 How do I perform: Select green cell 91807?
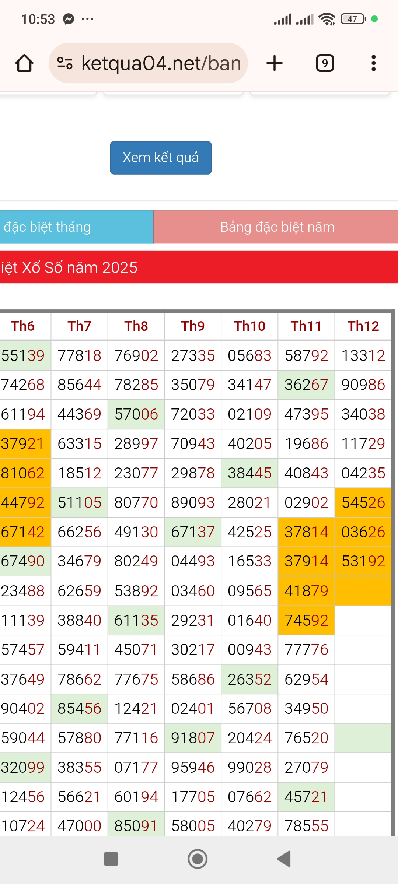click(193, 738)
